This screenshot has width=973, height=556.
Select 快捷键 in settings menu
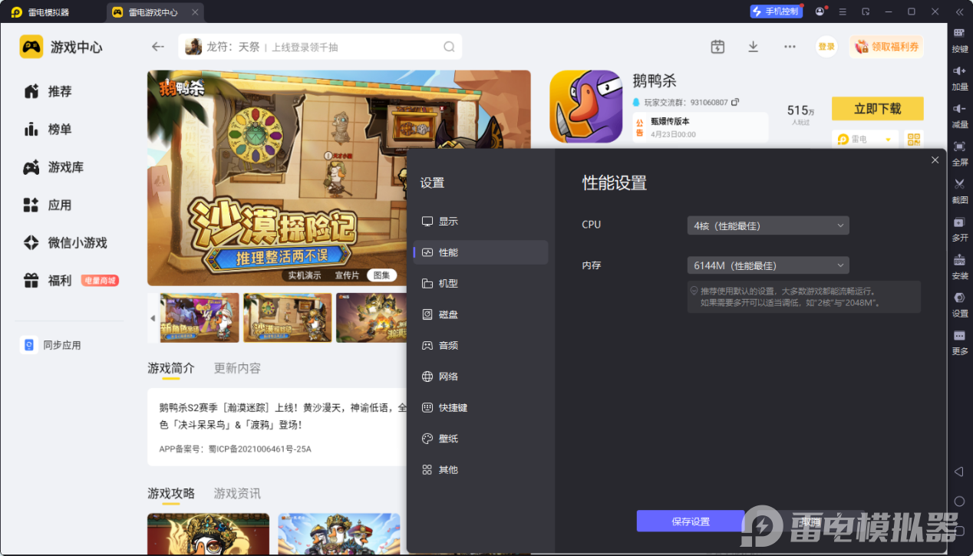[480, 407]
